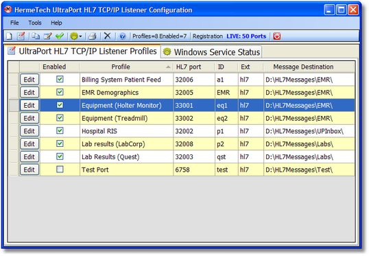Select the row header of Holter Monitor row
Viewport: 369px width, 256px height.
[14, 105]
